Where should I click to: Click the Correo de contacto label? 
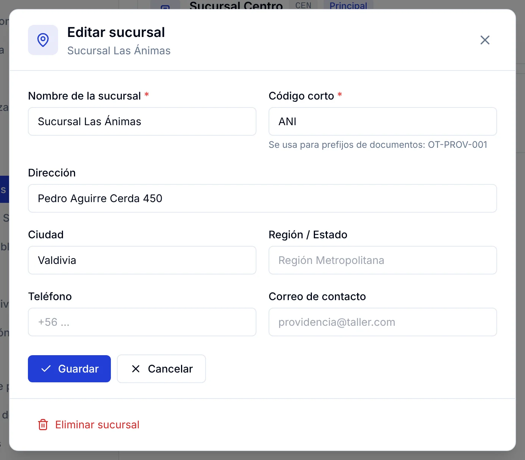coord(317,296)
